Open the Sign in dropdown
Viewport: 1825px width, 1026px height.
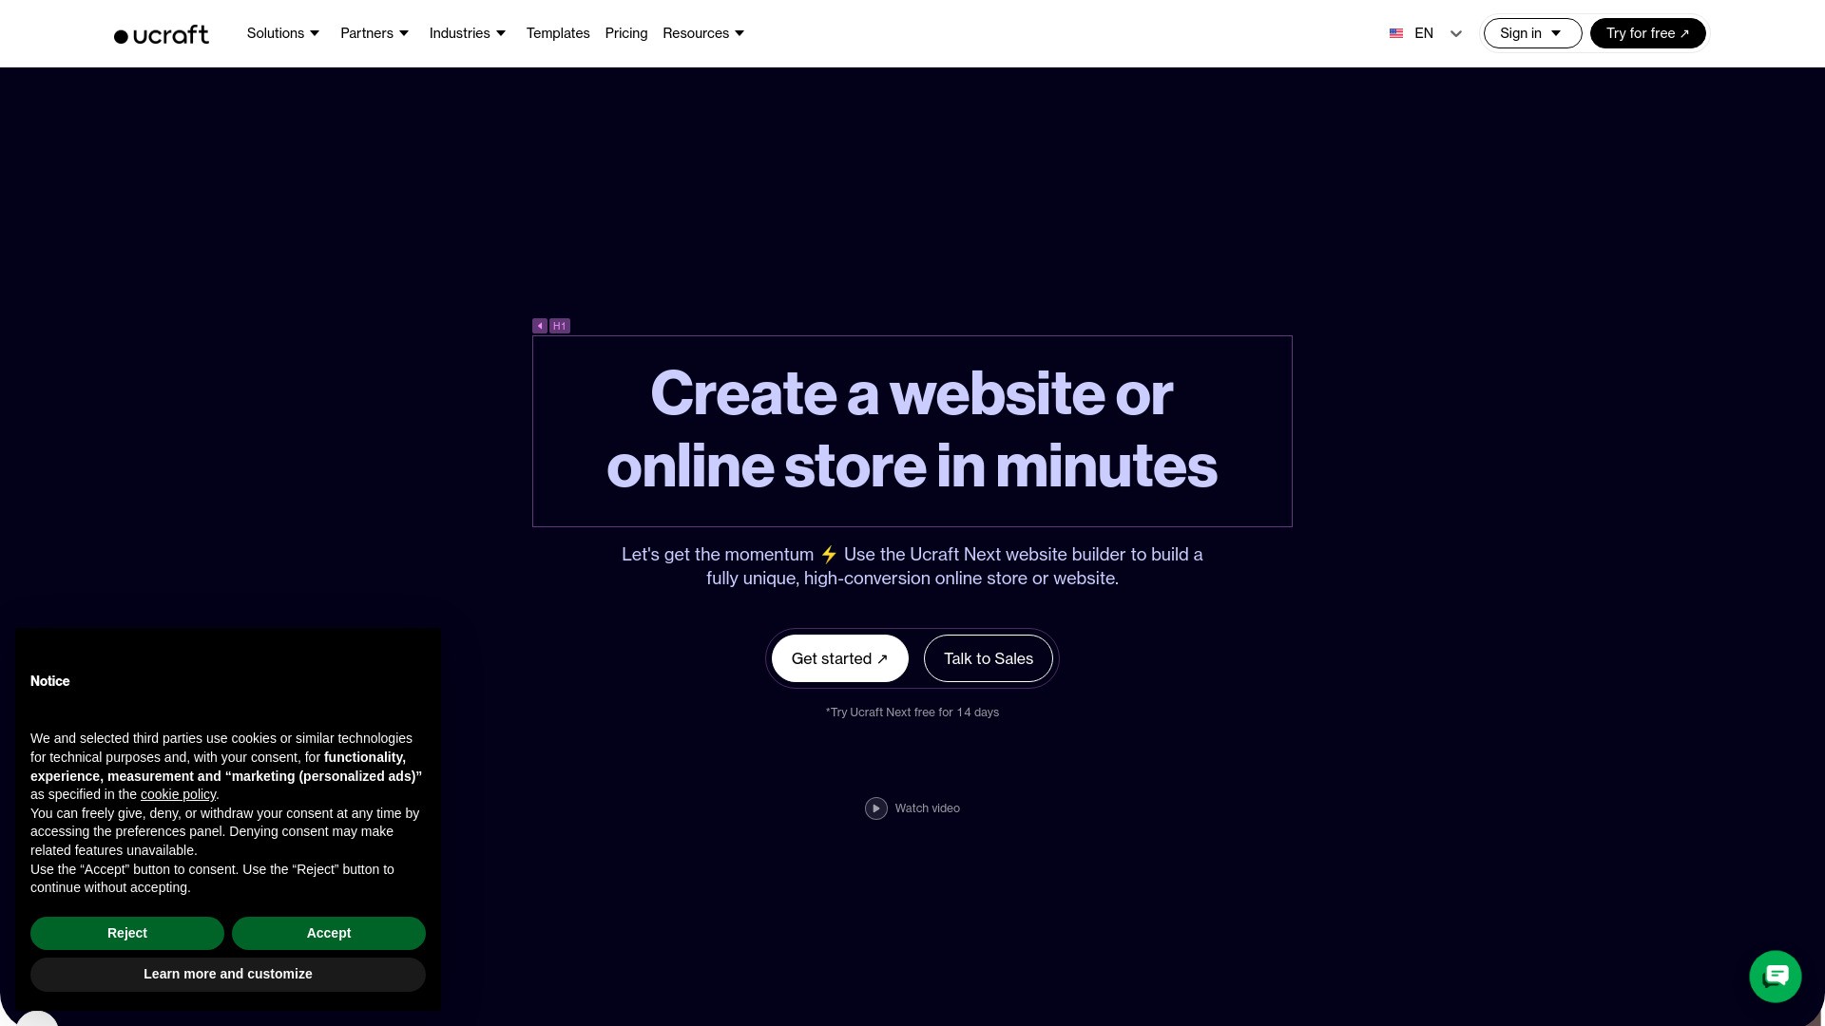pos(1532,33)
